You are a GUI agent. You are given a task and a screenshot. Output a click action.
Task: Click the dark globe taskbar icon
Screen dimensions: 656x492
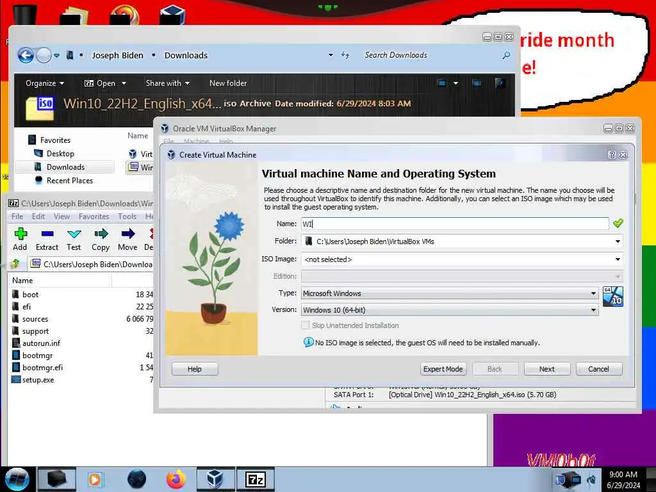point(136,479)
